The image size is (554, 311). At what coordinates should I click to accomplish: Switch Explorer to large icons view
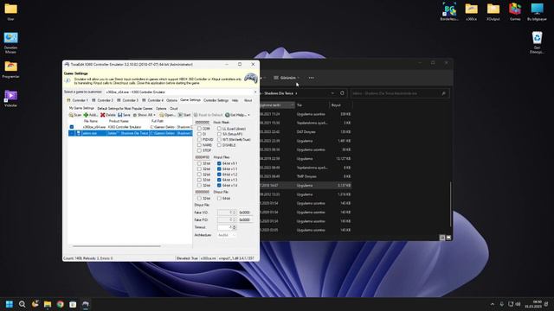pyautogui.click(x=448, y=238)
